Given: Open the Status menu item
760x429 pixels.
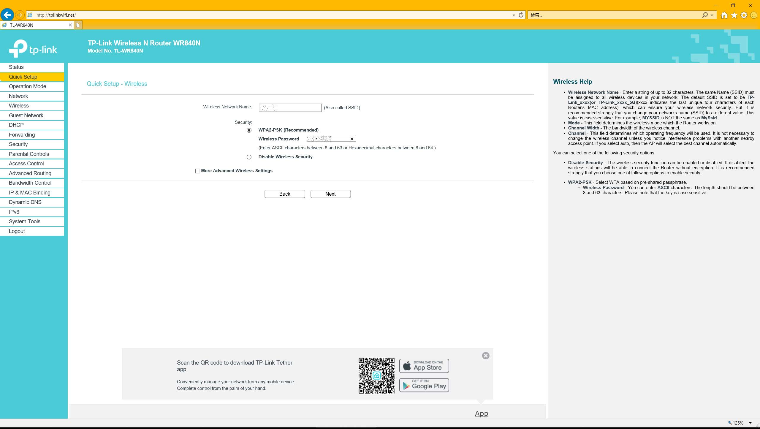Looking at the screenshot, I should pyautogui.click(x=32, y=67).
